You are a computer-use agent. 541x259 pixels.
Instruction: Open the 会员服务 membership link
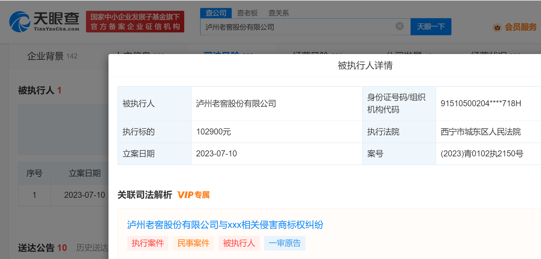pyautogui.click(x=520, y=27)
